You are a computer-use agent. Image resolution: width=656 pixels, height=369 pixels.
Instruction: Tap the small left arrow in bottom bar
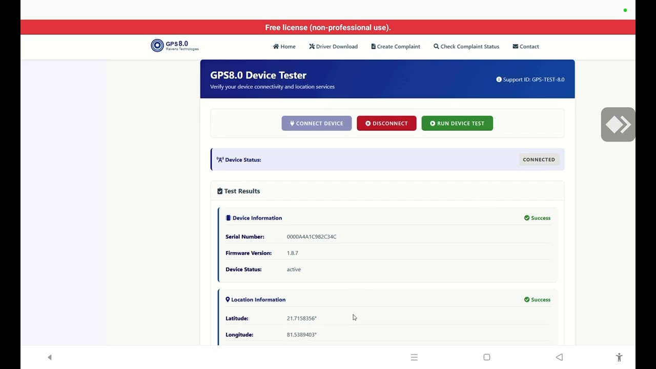point(50,357)
